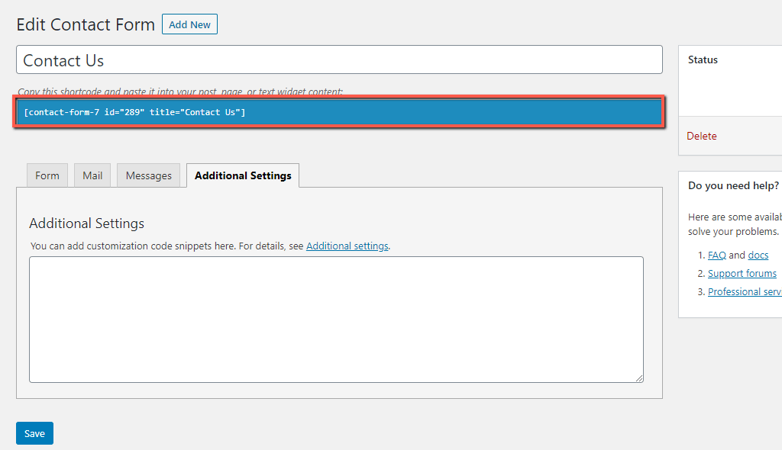Image resolution: width=782 pixels, height=450 pixels.
Task: Click the Add New button
Action: (189, 24)
